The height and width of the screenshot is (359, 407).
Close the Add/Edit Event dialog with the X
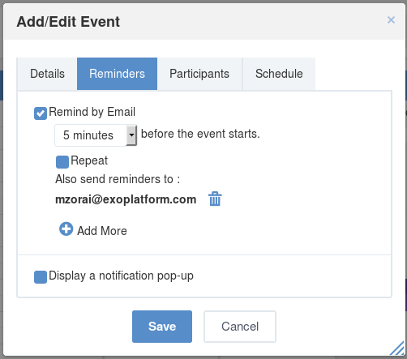tap(391, 19)
